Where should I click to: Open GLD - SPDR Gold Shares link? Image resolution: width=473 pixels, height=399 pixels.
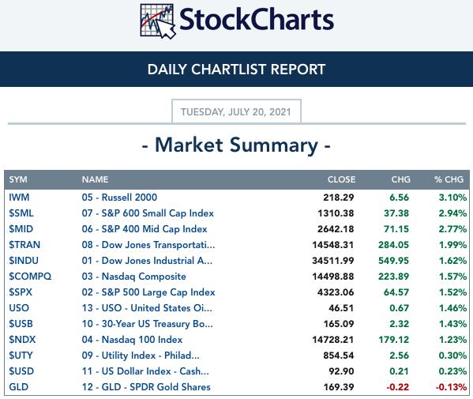146,387
